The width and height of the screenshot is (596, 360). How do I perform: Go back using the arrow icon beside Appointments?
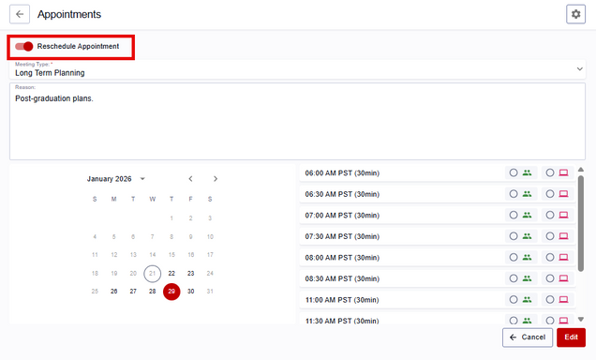(x=20, y=14)
